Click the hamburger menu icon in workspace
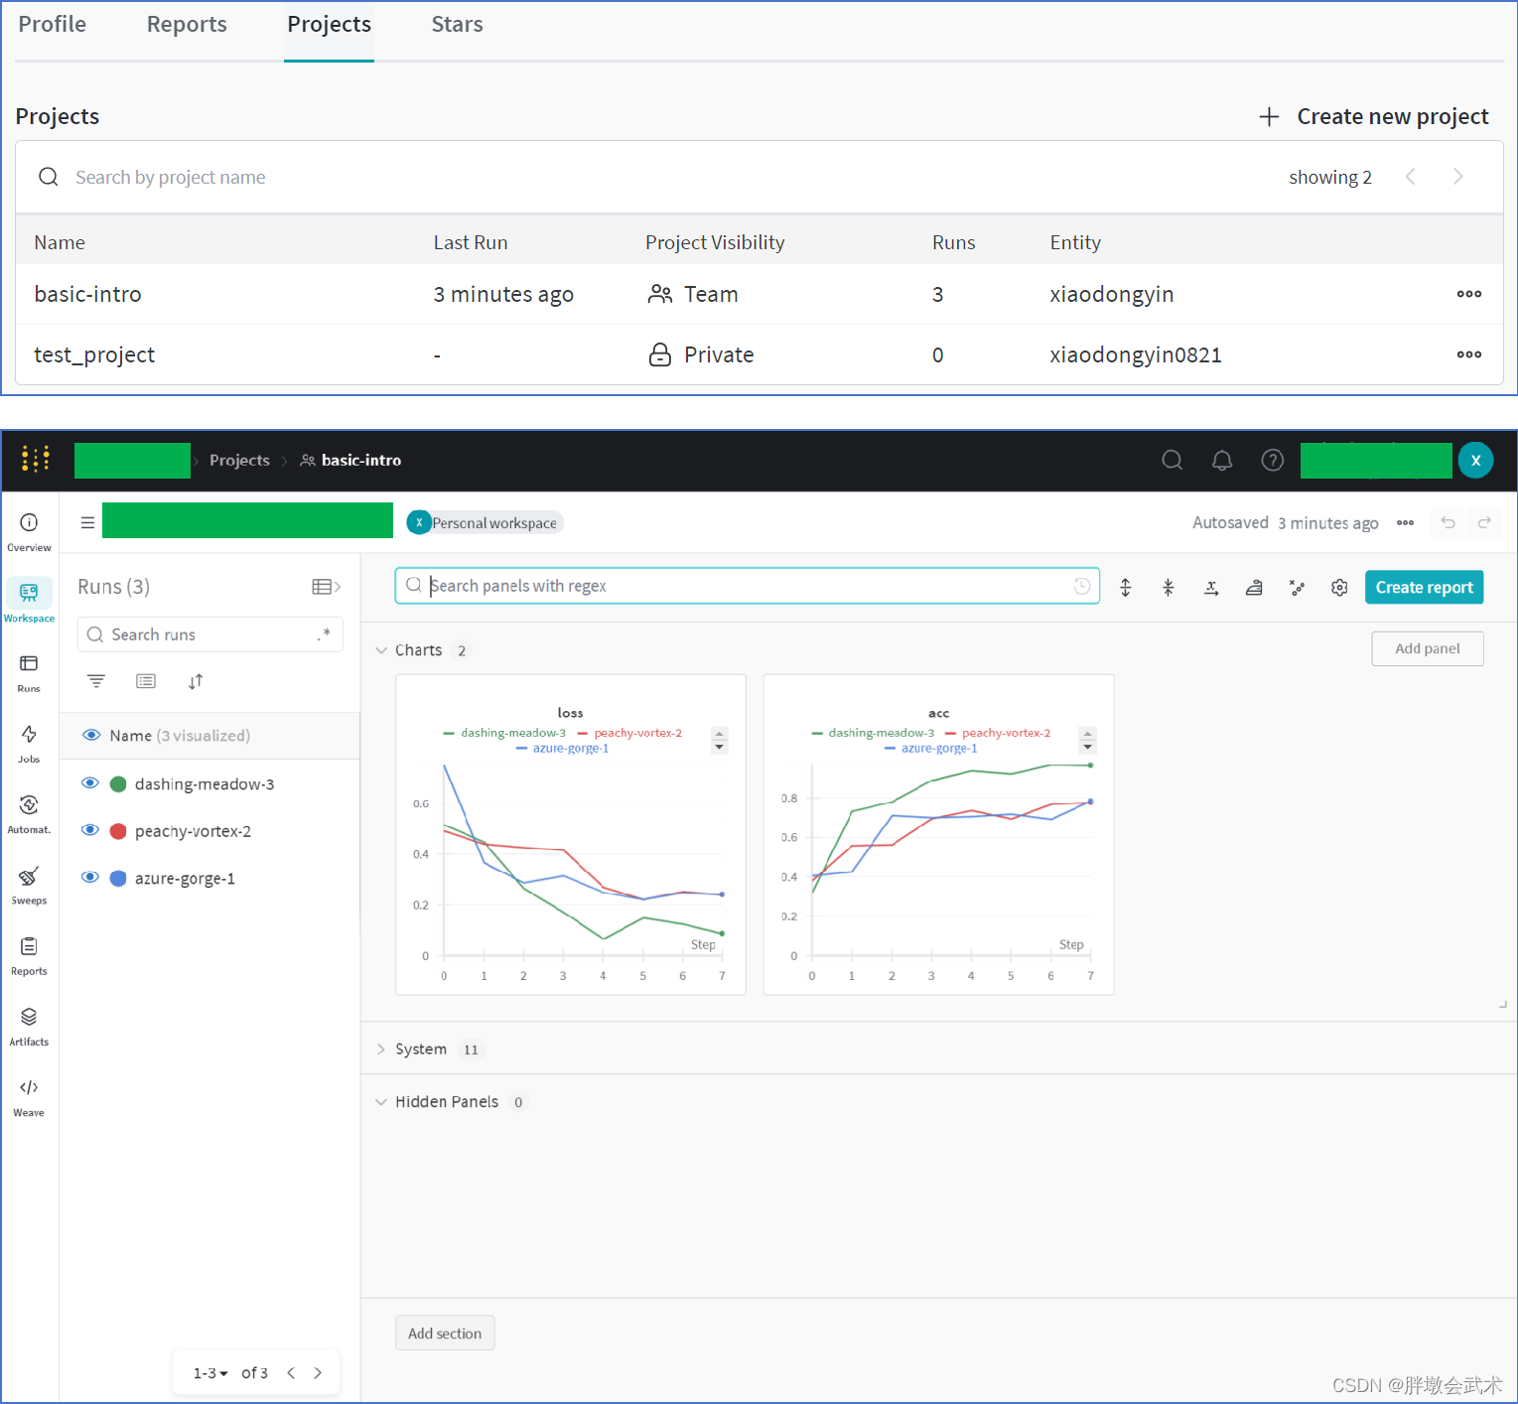This screenshot has width=1518, height=1404. tap(87, 522)
